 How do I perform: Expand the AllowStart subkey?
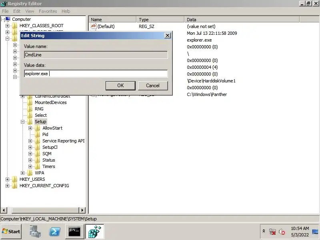30,128
